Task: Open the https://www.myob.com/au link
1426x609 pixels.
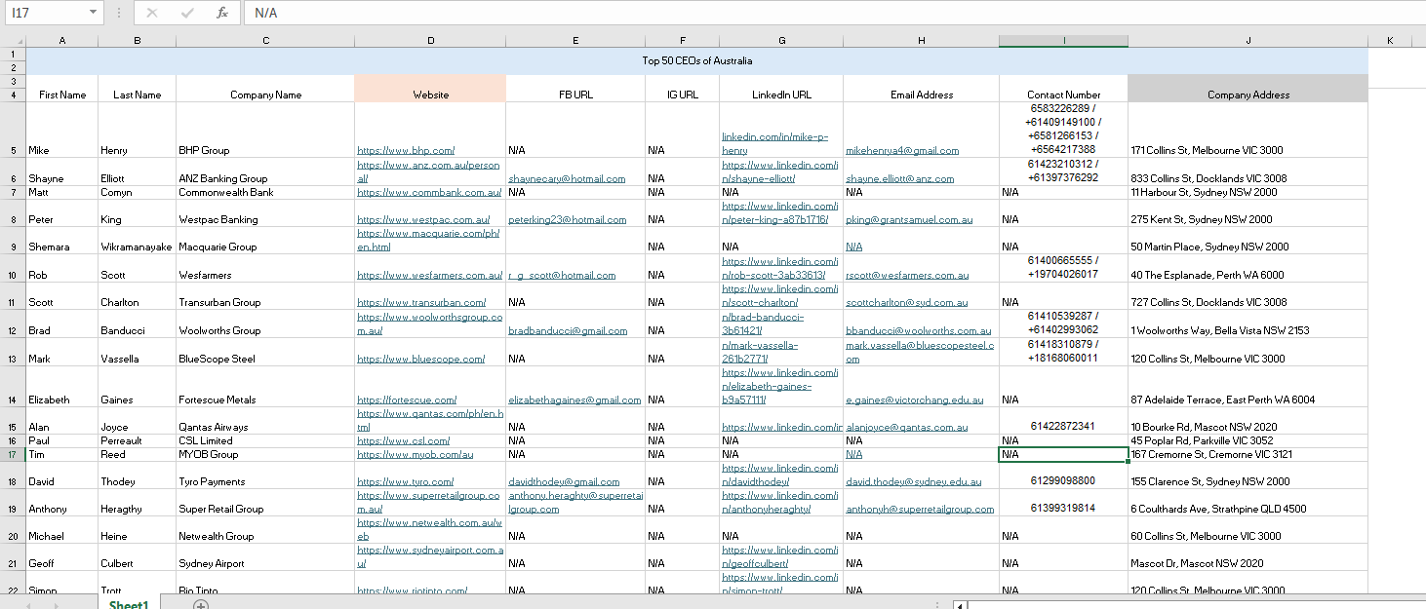Action: (416, 455)
